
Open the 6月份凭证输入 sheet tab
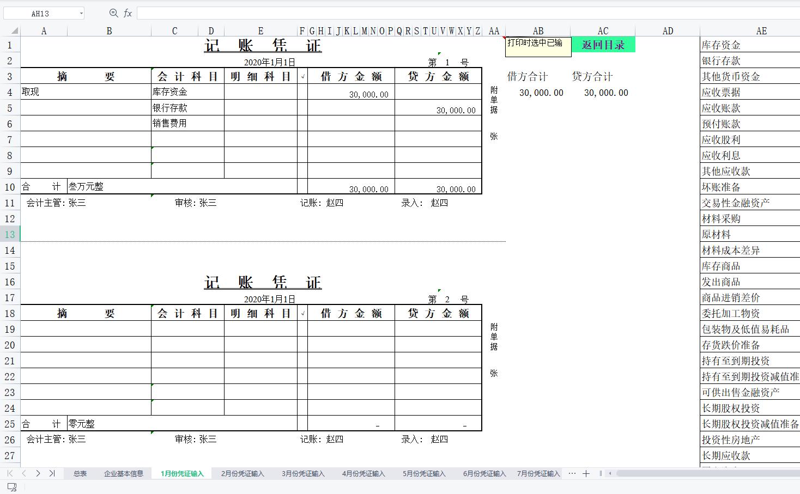point(484,473)
